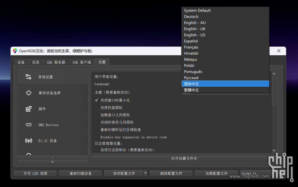Click settings panel scrollbar up arrow
This screenshot has height=187, width=298.
pyautogui.click(x=274, y=73)
